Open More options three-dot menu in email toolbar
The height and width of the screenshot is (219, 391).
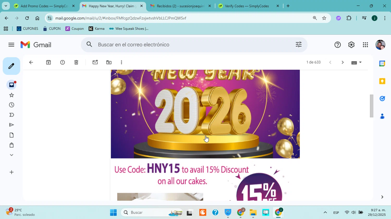[x=121, y=62]
